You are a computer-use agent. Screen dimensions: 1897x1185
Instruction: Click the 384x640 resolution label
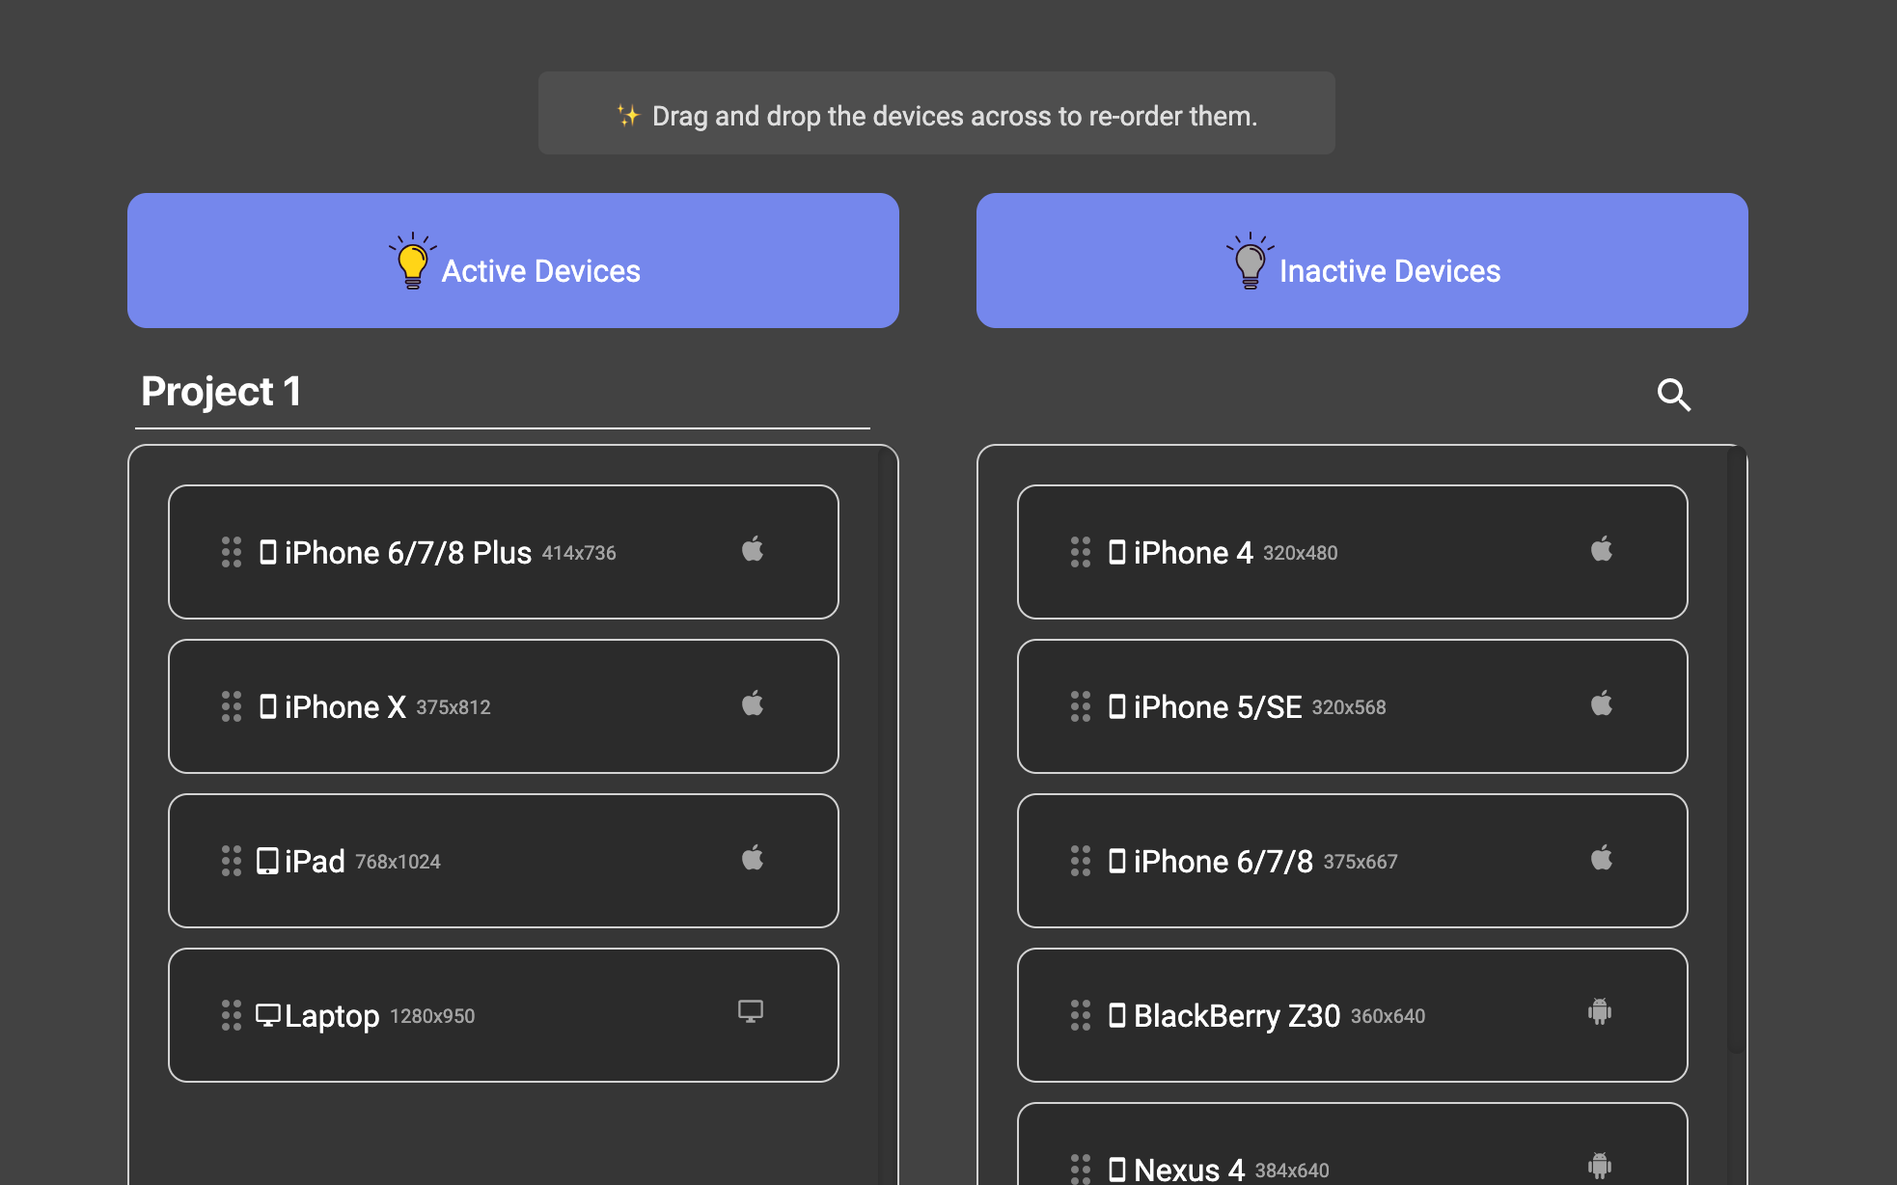[1292, 1171]
